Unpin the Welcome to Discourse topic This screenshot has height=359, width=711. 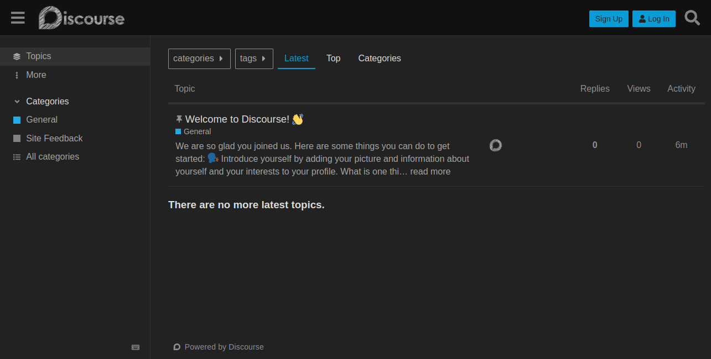(178, 118)
